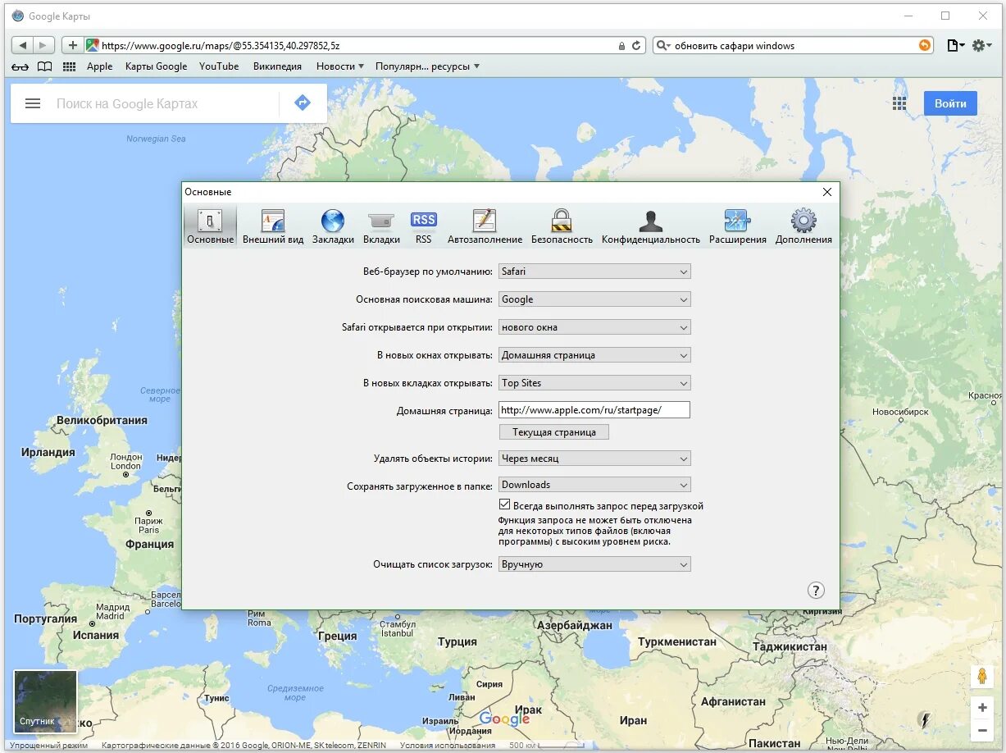Expand 'Очищать список загрузок' dropdown
This screenshot has height=753, width=1006.
click(x=594, y=564)
